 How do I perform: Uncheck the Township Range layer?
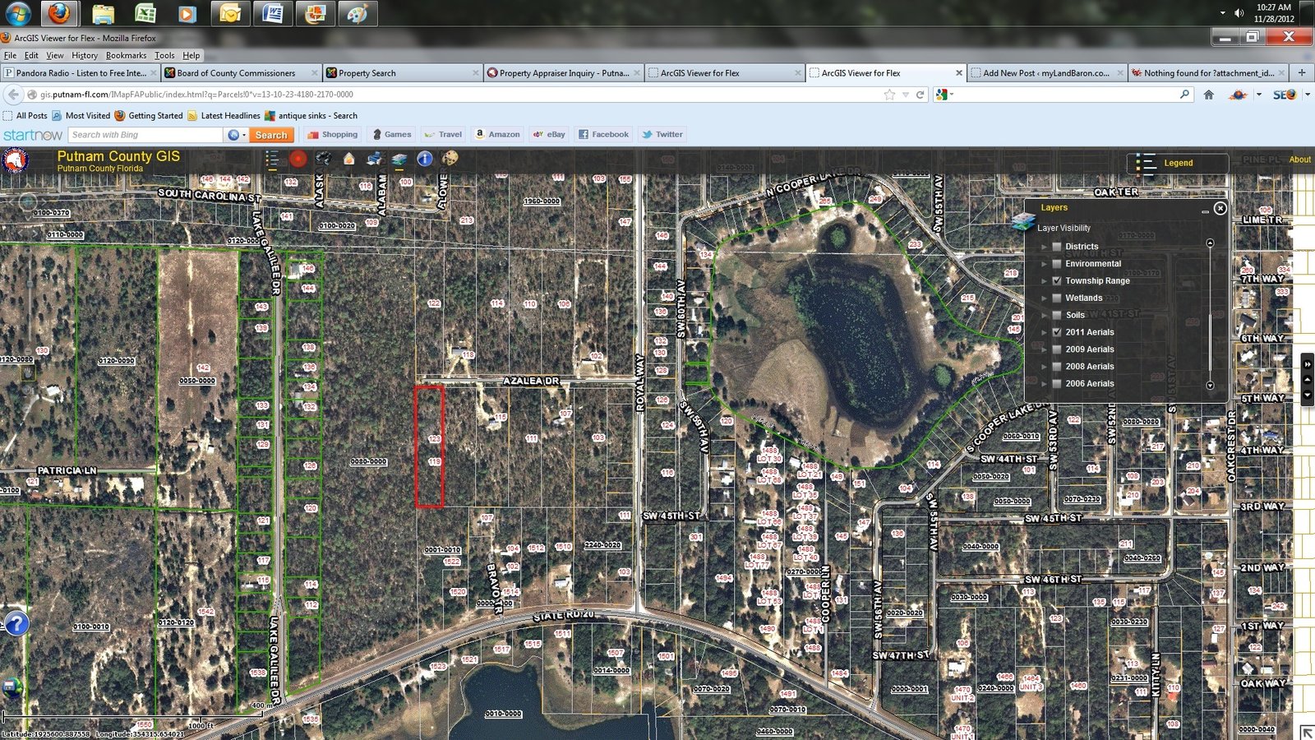pos(1057,281)
